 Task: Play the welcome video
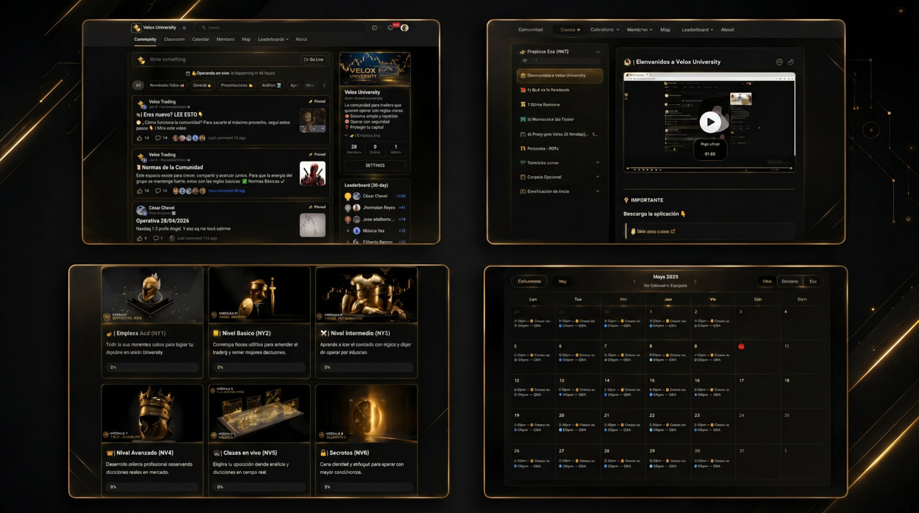(x=710, y=122)
